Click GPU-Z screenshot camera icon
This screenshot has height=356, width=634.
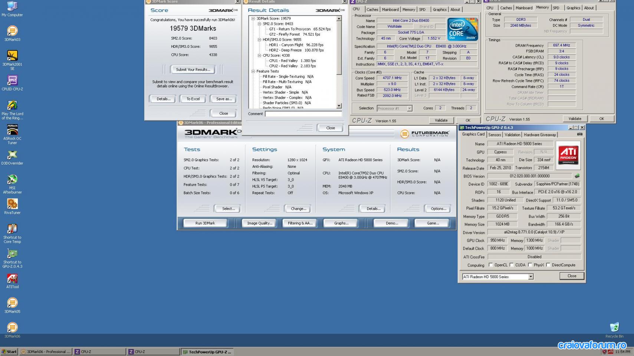[x=580, y=134]
